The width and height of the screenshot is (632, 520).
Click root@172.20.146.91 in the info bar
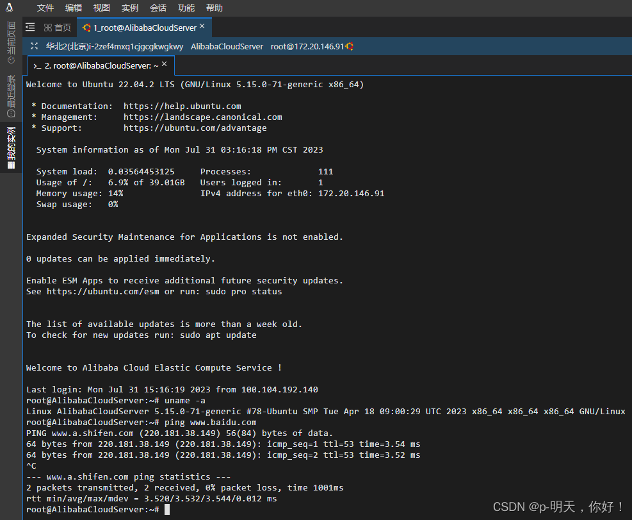(x=307, y=46)
